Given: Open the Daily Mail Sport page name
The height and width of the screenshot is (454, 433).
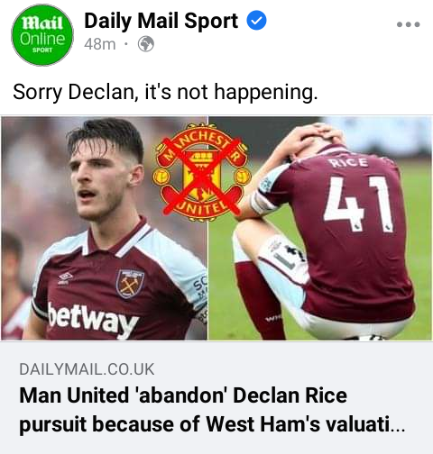Looking at the screenshot, I should [x=161, y=21].
